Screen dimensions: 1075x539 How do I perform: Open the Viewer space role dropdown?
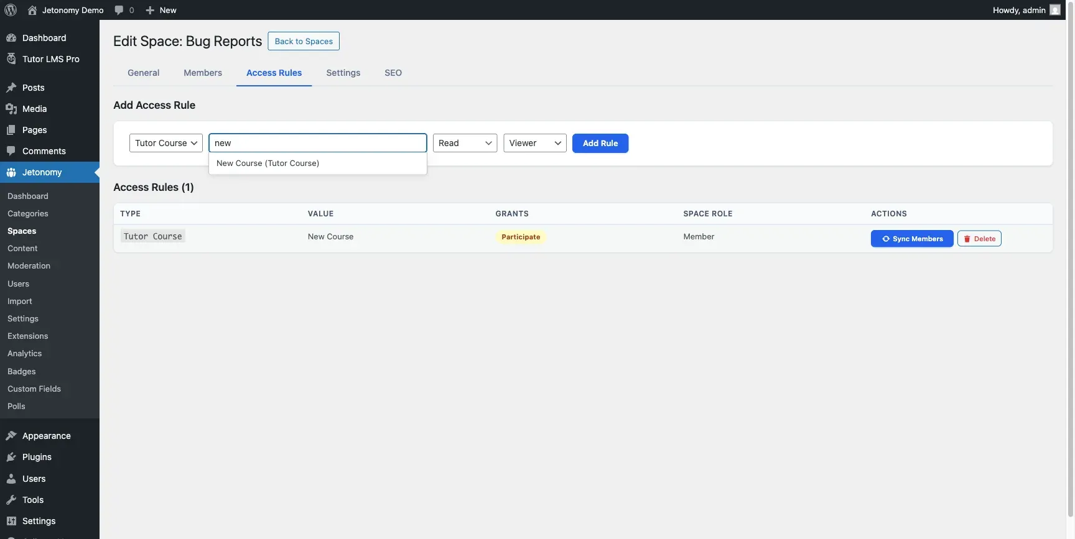point(535,143)
